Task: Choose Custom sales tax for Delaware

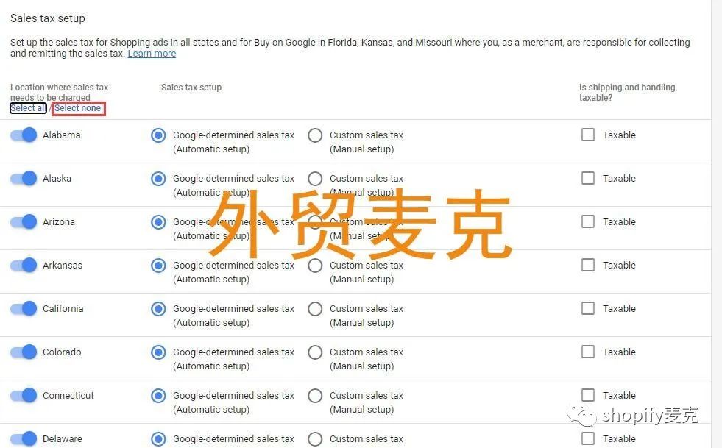Action: point(315,439)
